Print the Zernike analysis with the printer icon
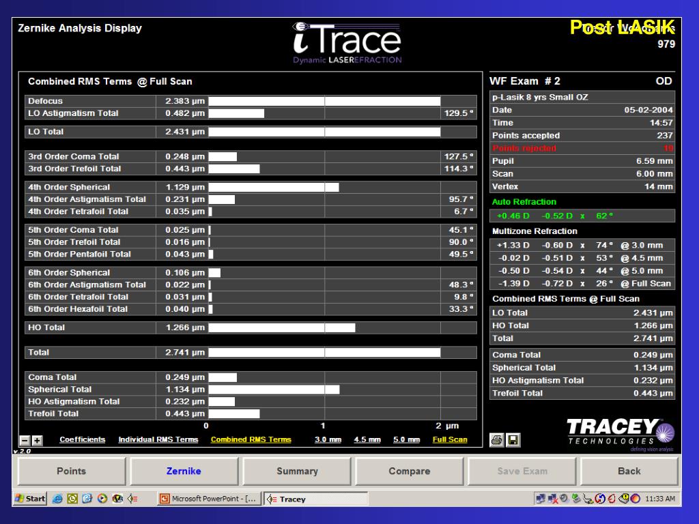 (497, 440)
